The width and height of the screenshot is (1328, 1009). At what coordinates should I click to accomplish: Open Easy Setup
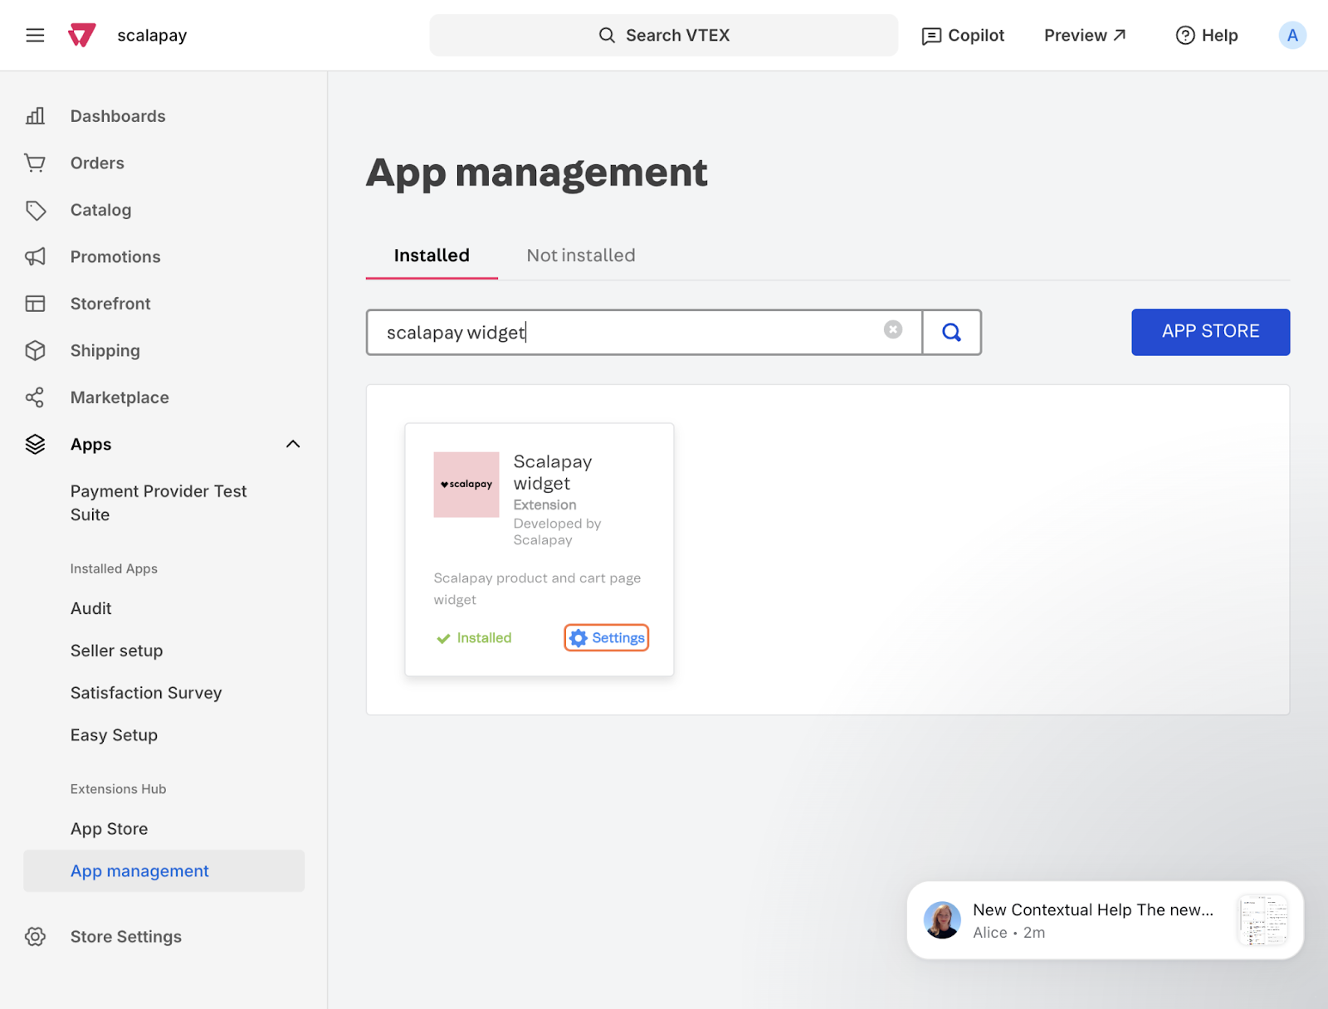click(x=114, y=735)
